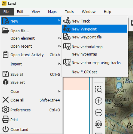Click the clipboard icon for Open latest Activity

click(x=6, y=54)
